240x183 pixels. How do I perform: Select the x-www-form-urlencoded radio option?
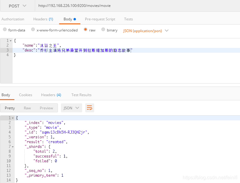[33, 29]
